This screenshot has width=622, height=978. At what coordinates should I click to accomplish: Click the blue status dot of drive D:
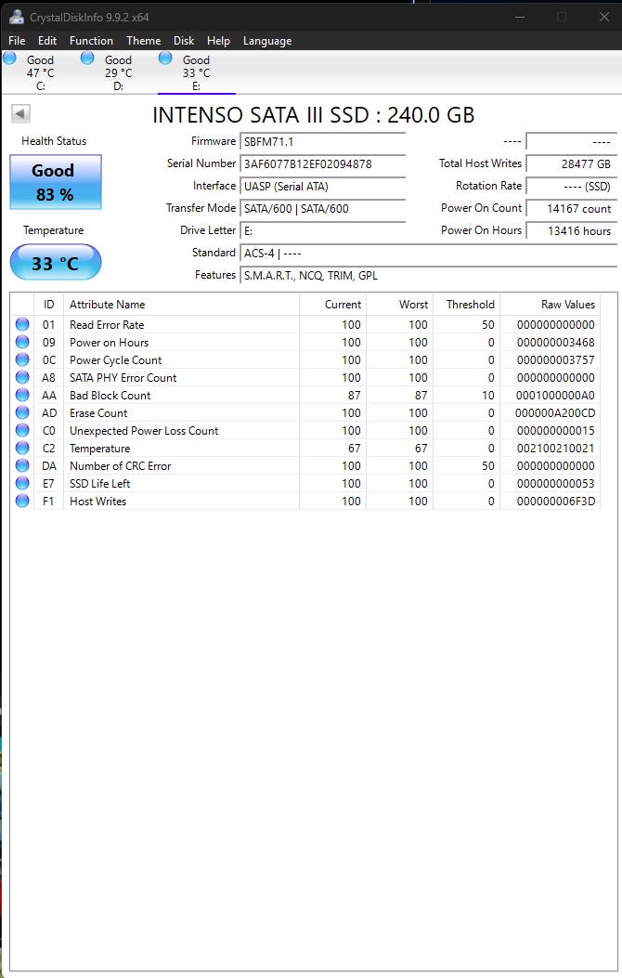pos(87,59)
